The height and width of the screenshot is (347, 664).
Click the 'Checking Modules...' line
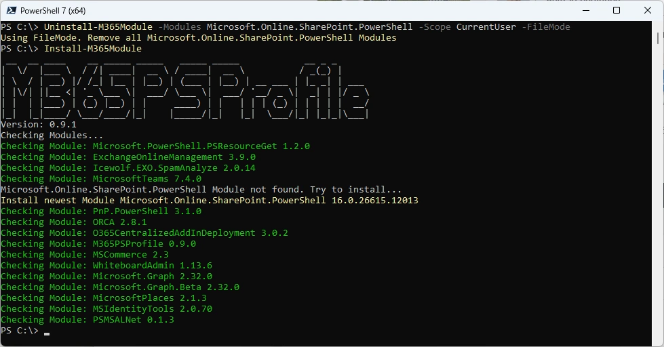(x=52, y=136)
